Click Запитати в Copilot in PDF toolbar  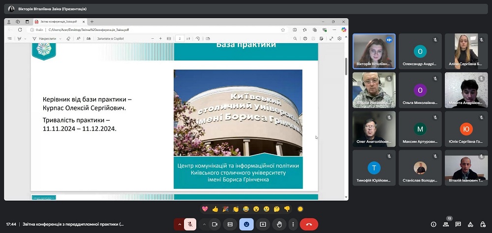click(x=111, y=38)
